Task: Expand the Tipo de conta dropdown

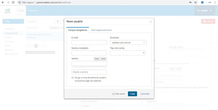Action: (x=128, y=53)
